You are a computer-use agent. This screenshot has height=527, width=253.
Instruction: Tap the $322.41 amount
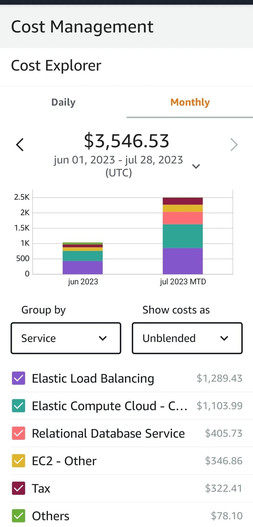(224, 488)
